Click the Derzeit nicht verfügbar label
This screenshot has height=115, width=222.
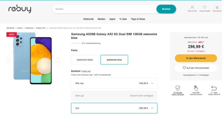click(142, 96)
